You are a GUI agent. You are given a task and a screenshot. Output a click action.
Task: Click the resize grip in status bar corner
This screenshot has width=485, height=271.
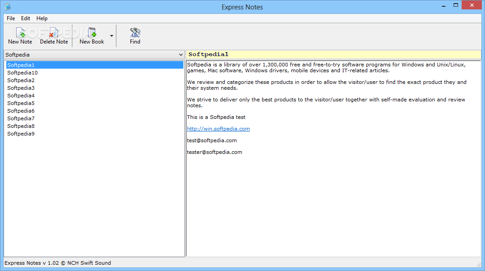479,265
